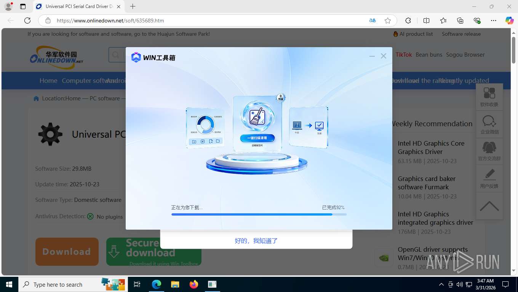Viewport: 518px width, 292px height.
Task: Refresh the page in the browser
Action: coord(27,21)
